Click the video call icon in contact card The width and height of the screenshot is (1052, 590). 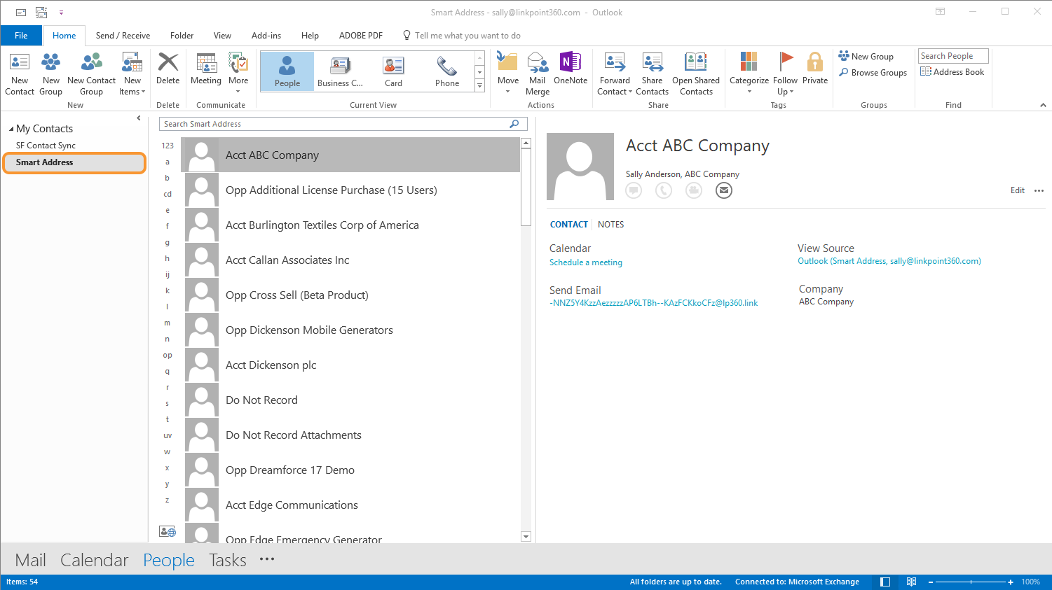coord(694,190)
